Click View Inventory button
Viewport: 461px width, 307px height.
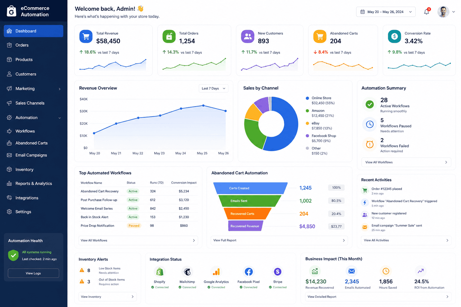(107, 297)
